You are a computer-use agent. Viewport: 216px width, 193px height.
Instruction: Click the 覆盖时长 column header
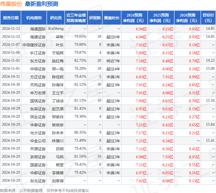click(x=112, y=18)
